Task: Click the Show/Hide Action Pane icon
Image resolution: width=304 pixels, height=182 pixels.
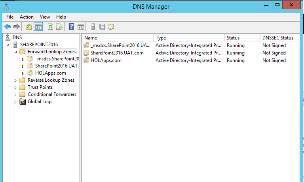Action: pyautogui.click(x=81, y=27)
